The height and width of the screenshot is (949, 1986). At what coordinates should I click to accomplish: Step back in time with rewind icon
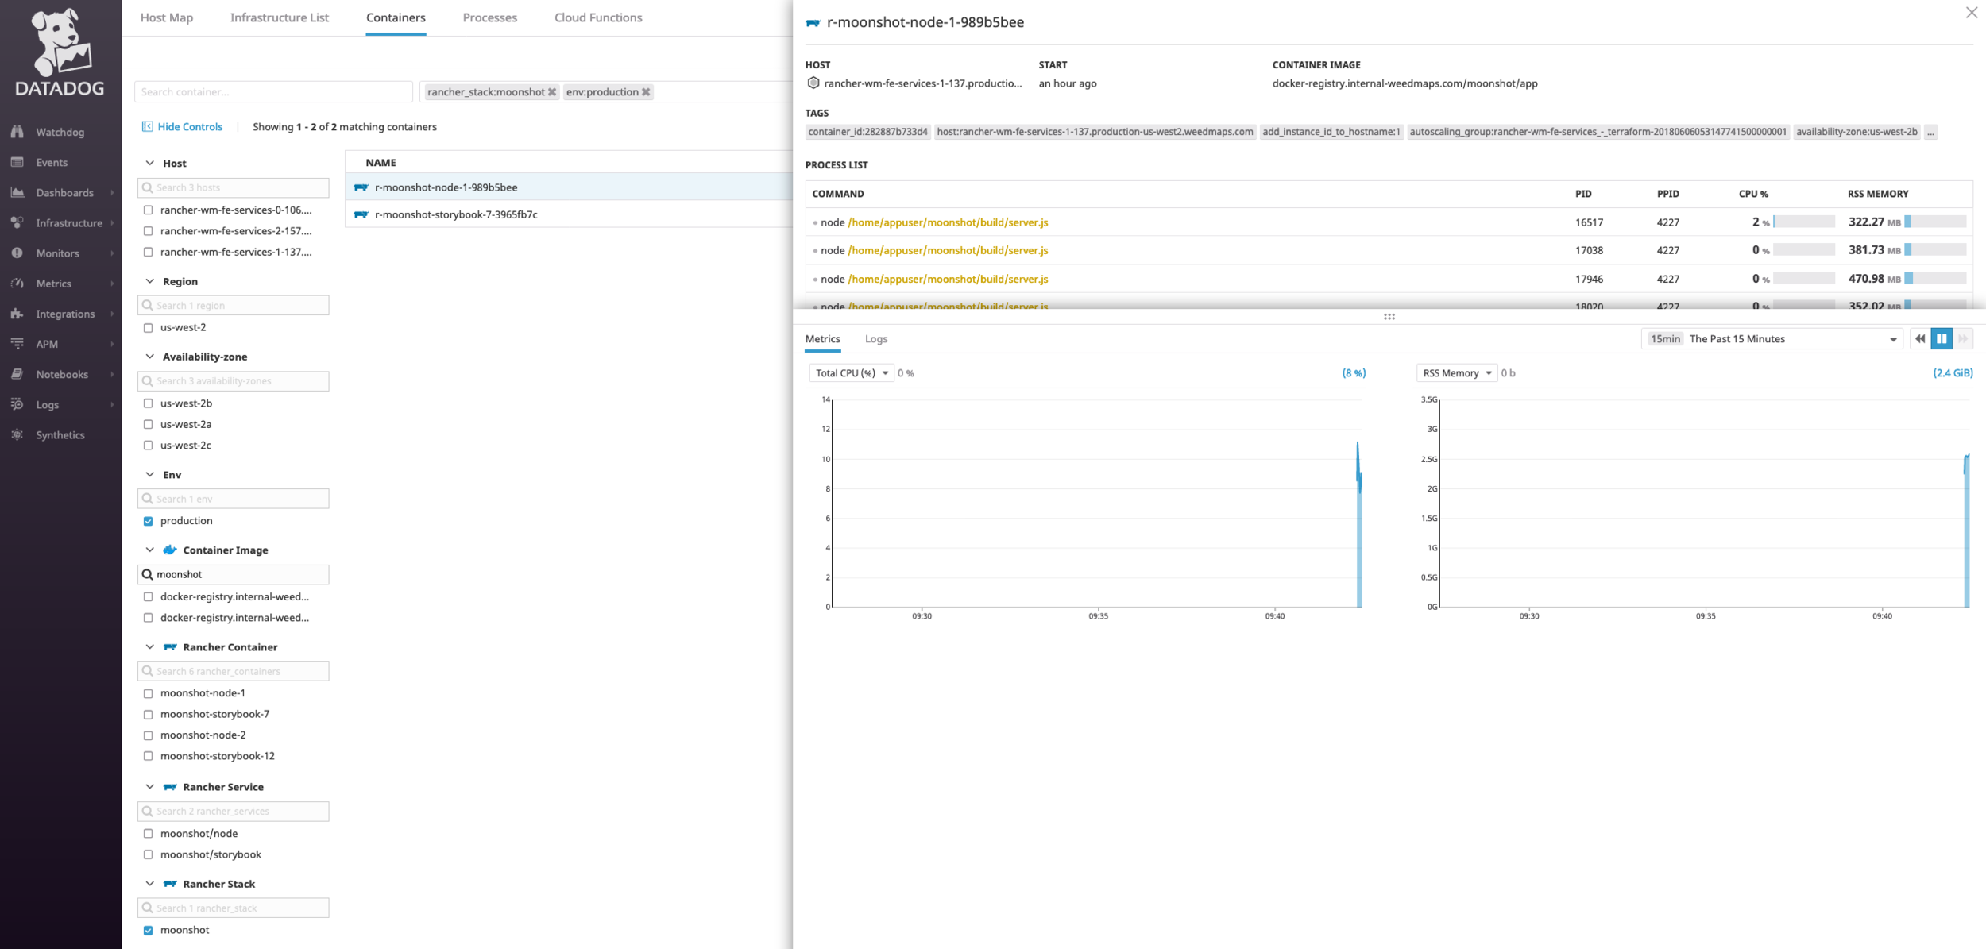tap(1919, 339)
